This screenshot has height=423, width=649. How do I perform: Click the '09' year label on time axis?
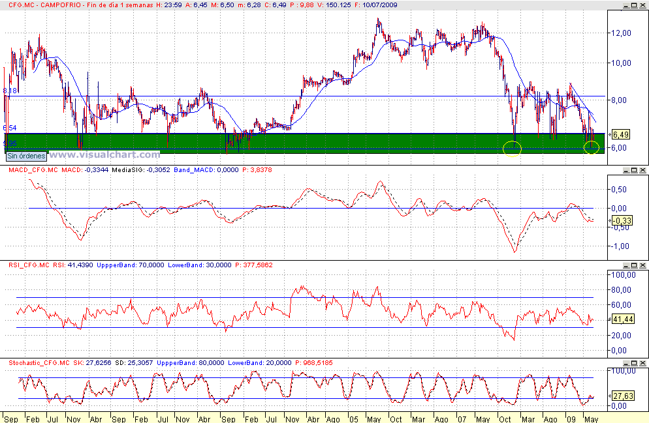click(x=571, y=419)
